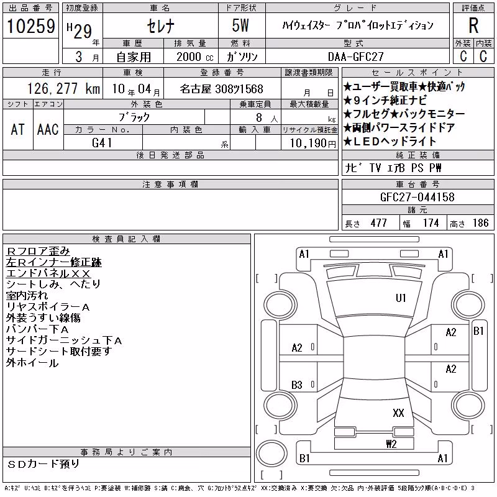The height and width of the screenshot is (497, 497).
Task: Click sales point ユーザー買取車 快適パック
Action: (x=404, y=86)
